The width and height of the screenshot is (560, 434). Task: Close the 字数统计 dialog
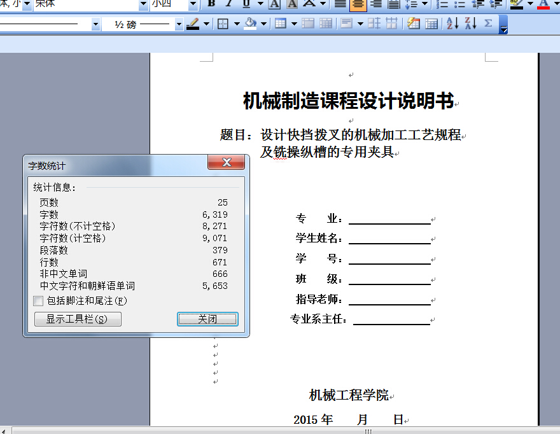(x=226, y=162)
